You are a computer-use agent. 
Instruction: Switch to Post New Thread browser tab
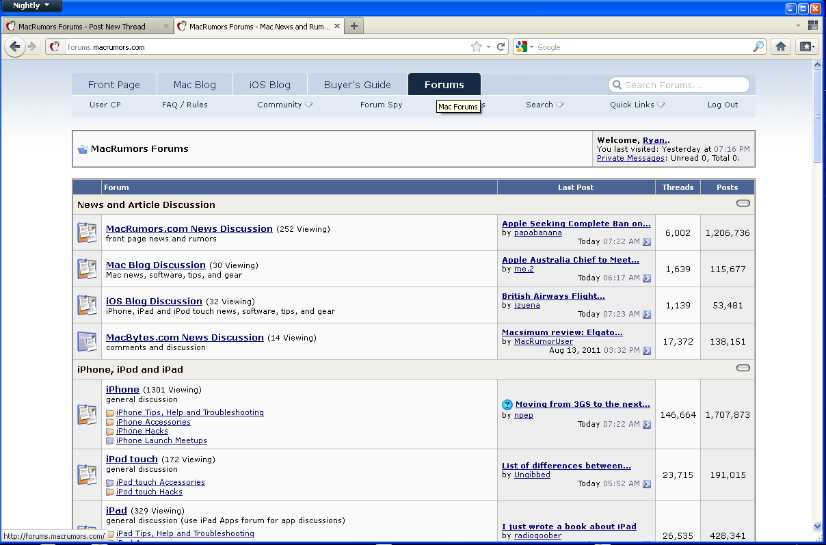tap(87, 26)
